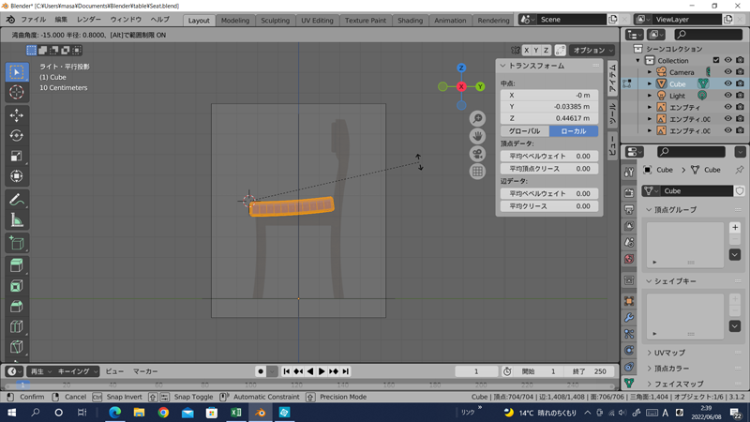The width and height of the screenshot is (750, 422).
Task: Expand the UVマップ panel
Action: (649, 353)
